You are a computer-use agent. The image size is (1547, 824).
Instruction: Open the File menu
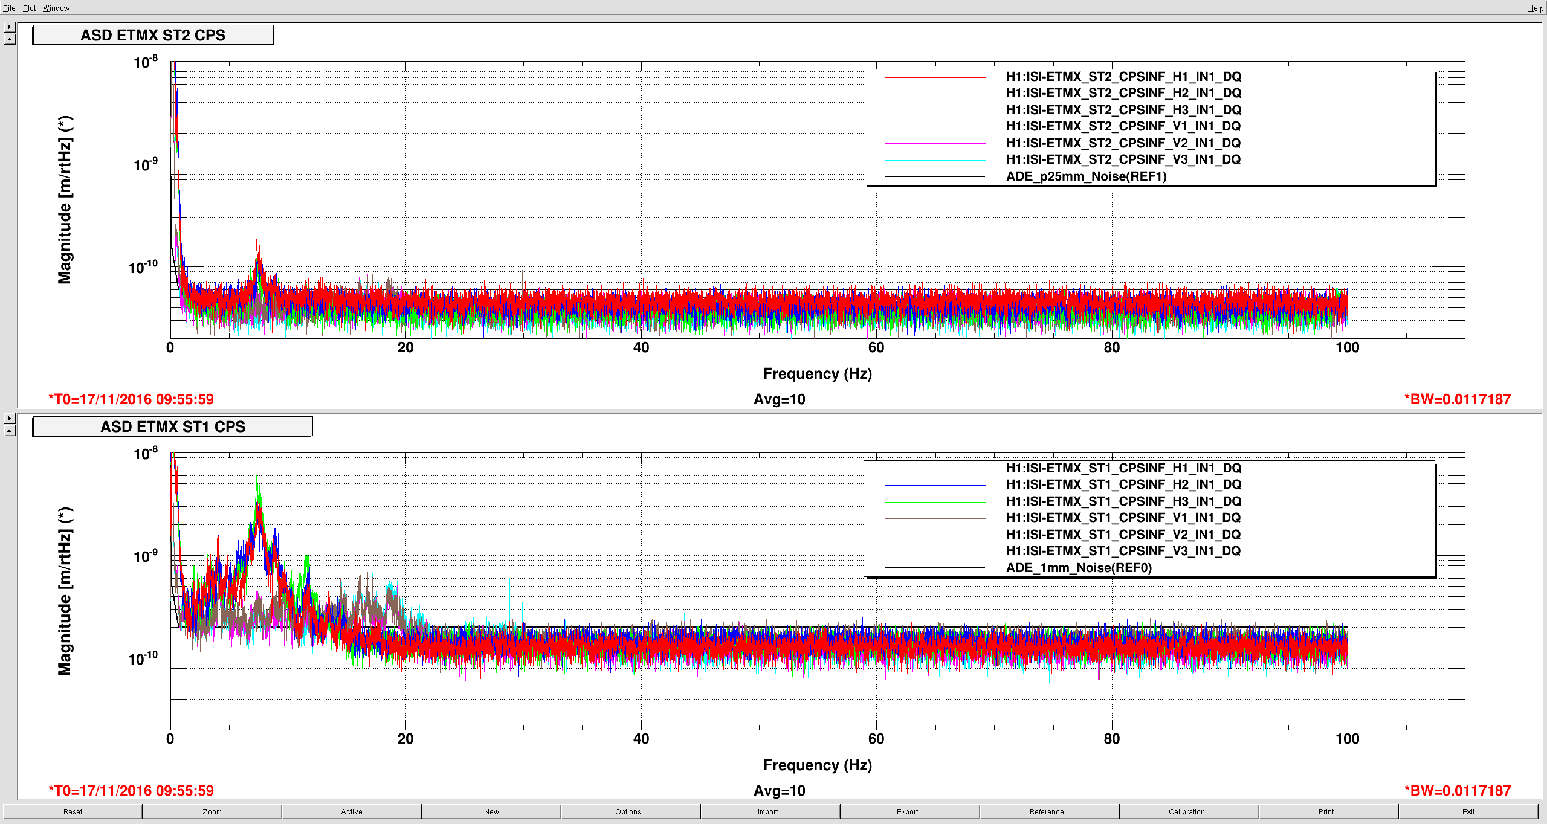pos(9,8)
